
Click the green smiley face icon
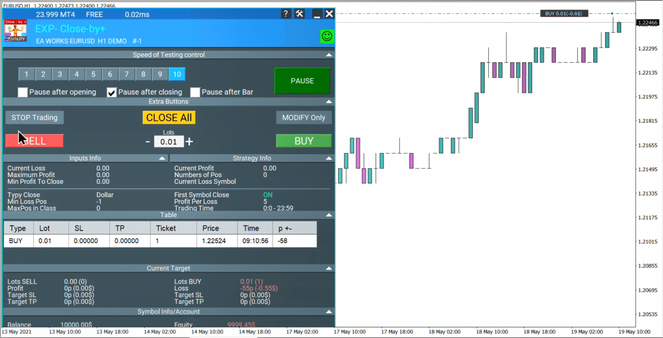pos(327,36)
